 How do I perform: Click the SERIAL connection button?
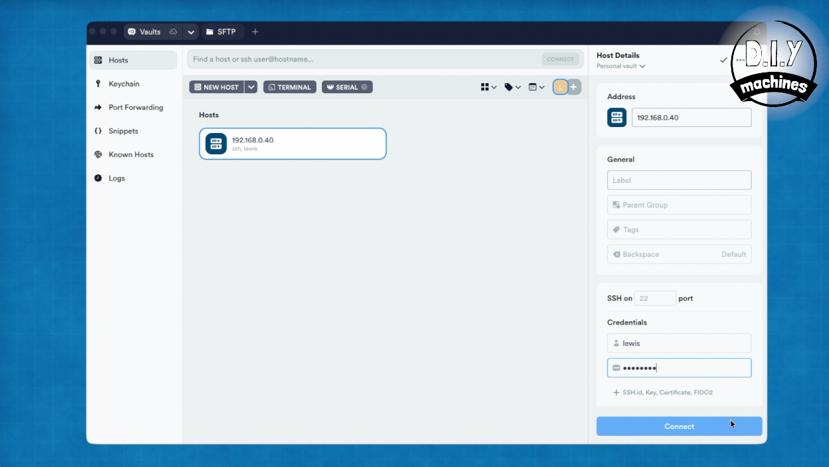(x=347, y=87)
